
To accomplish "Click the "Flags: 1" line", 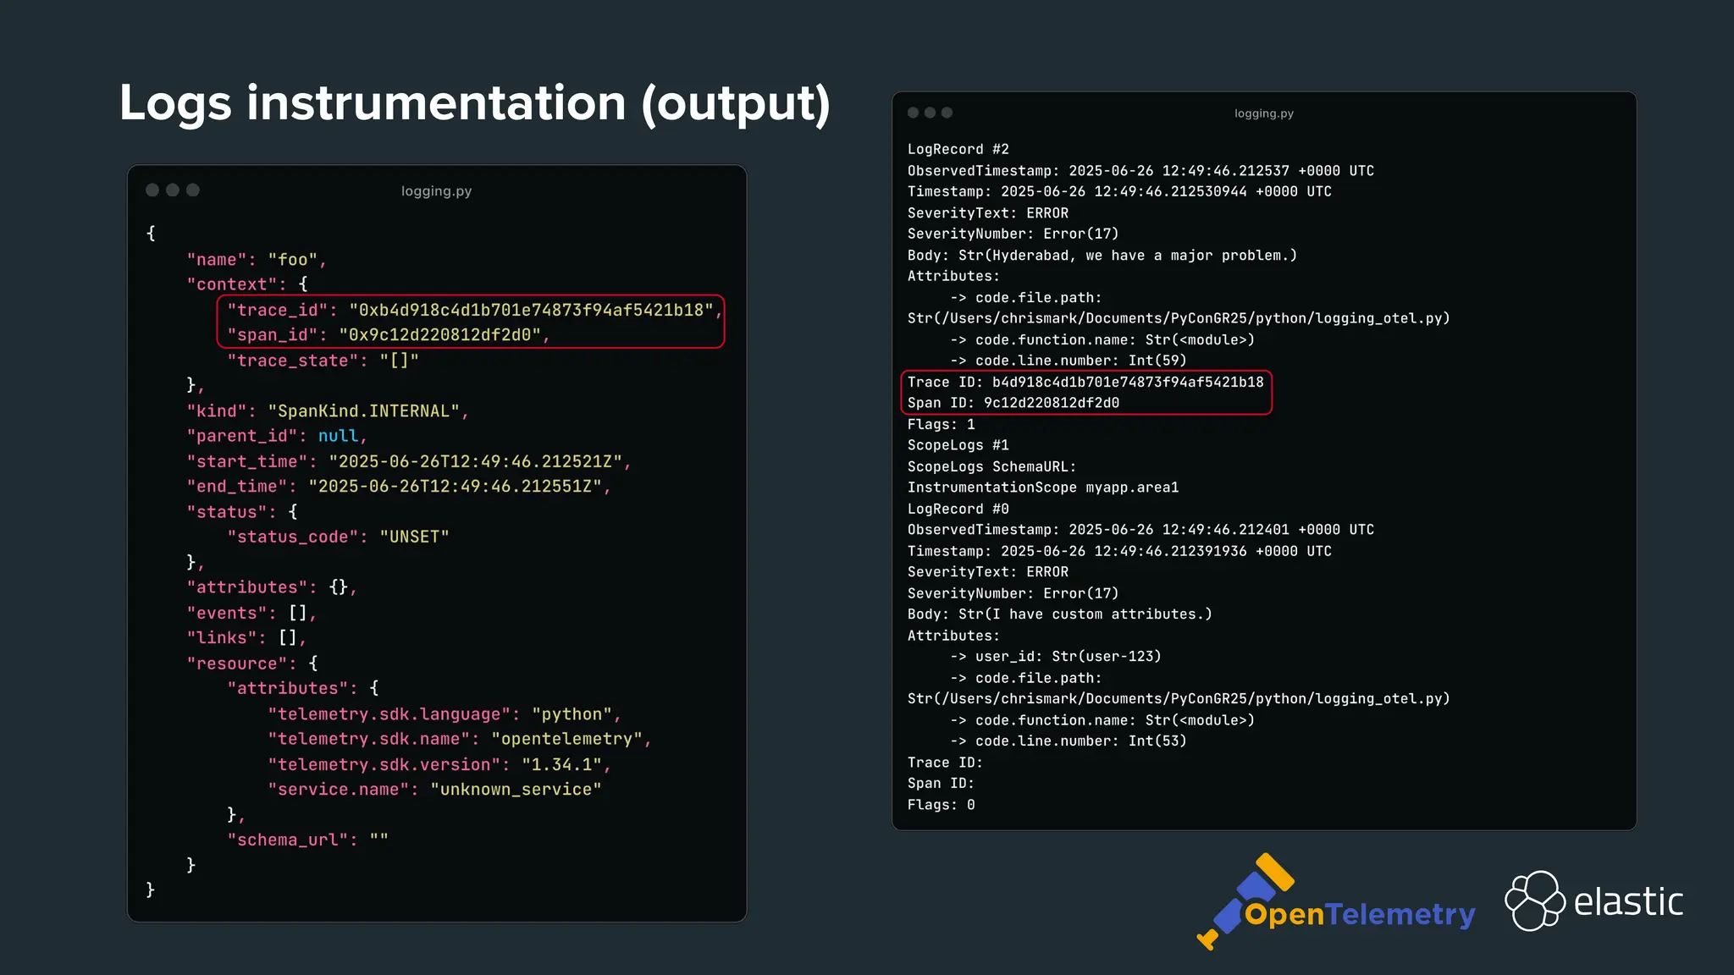I will (941, 425).
